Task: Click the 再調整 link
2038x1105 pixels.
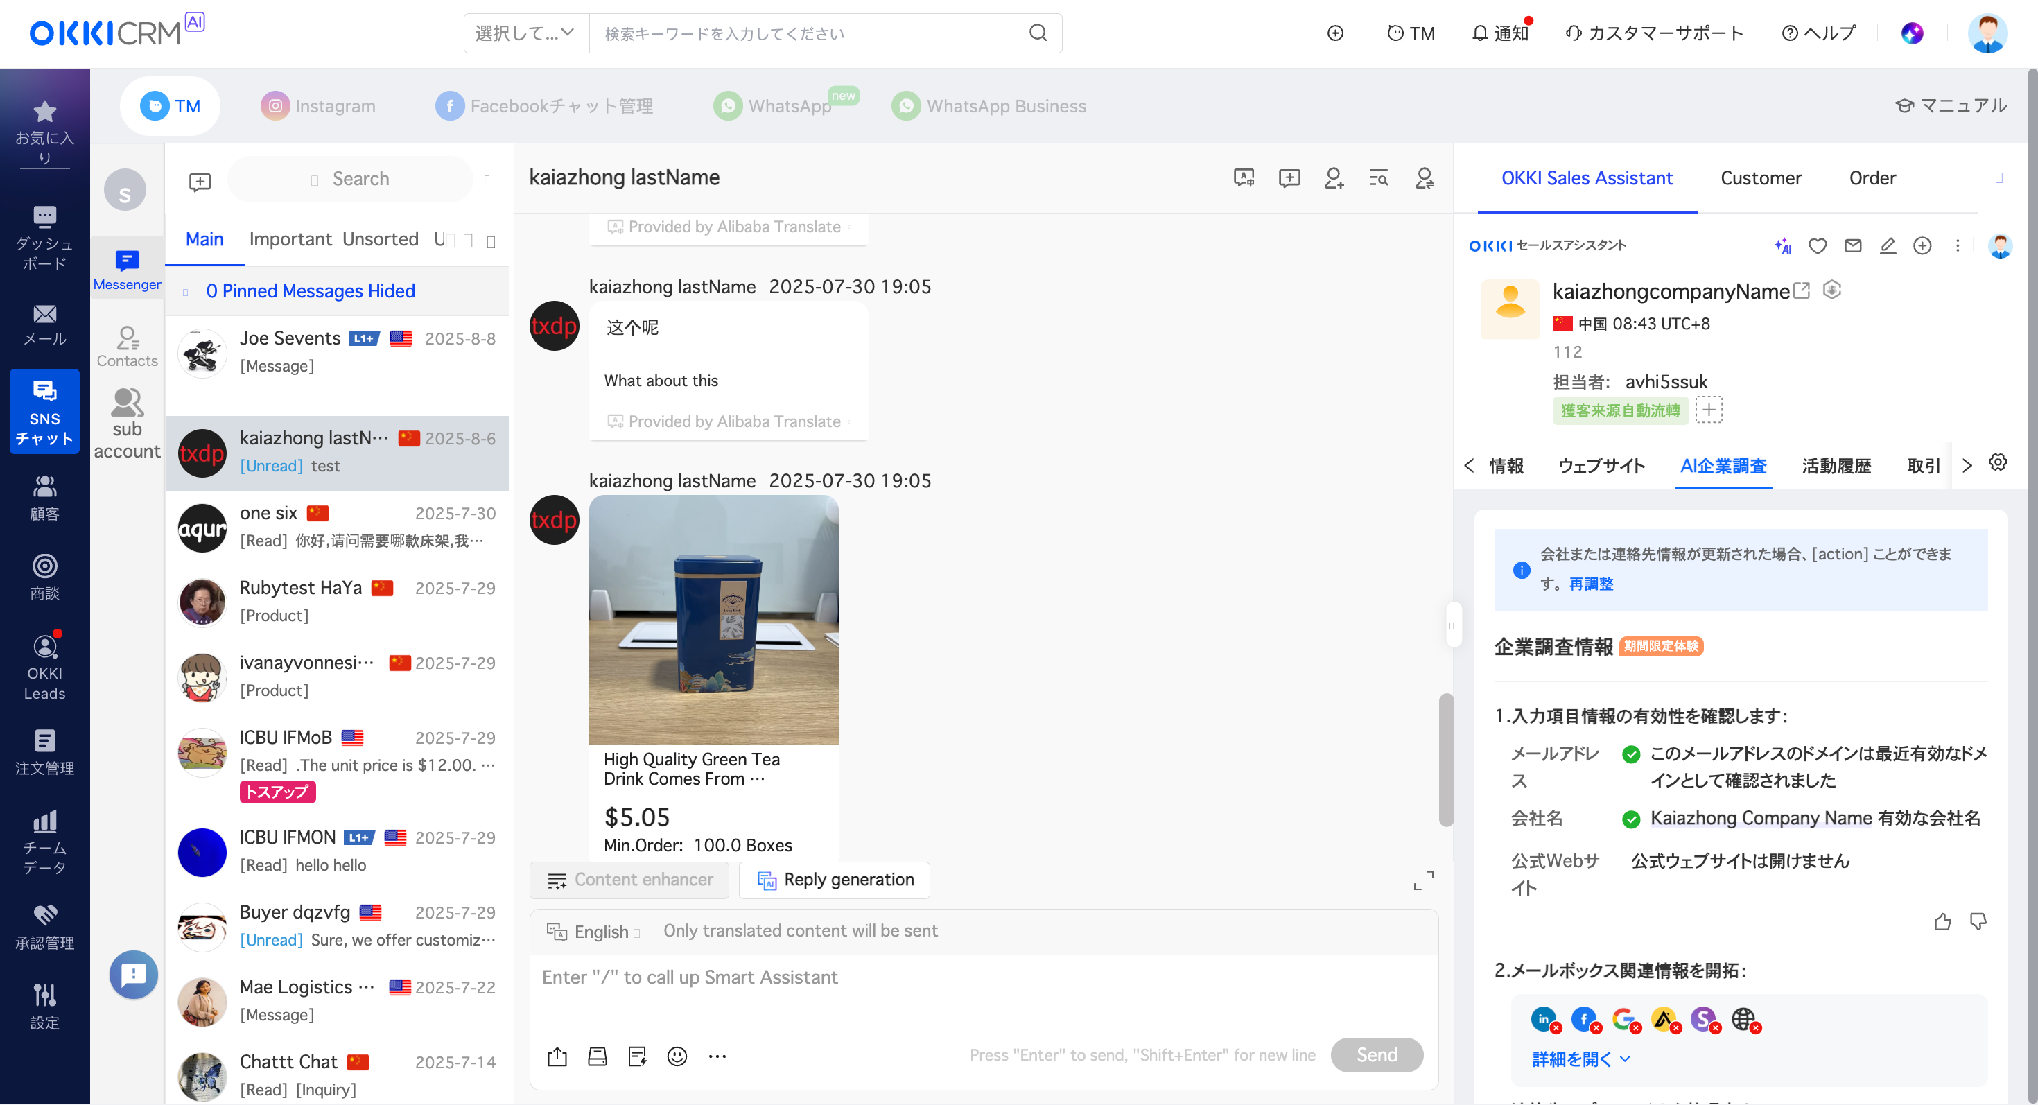Action: click(x=1591, y=584)
